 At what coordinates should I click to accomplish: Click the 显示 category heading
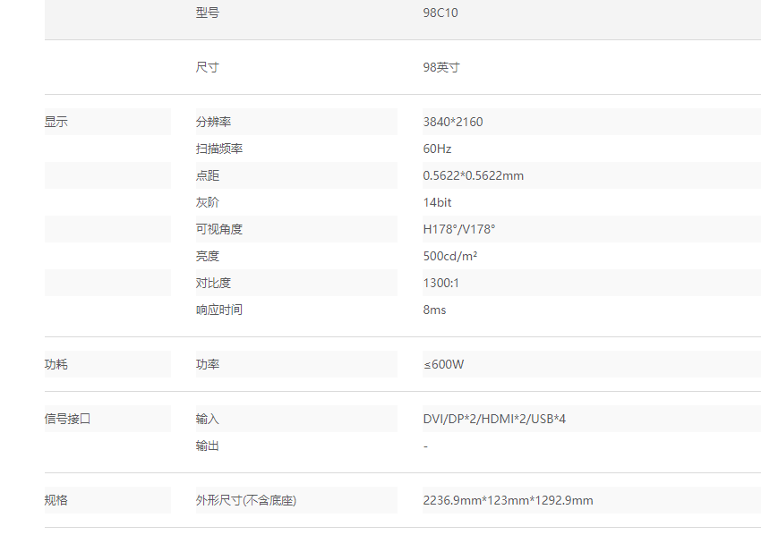tap(56, 122)
